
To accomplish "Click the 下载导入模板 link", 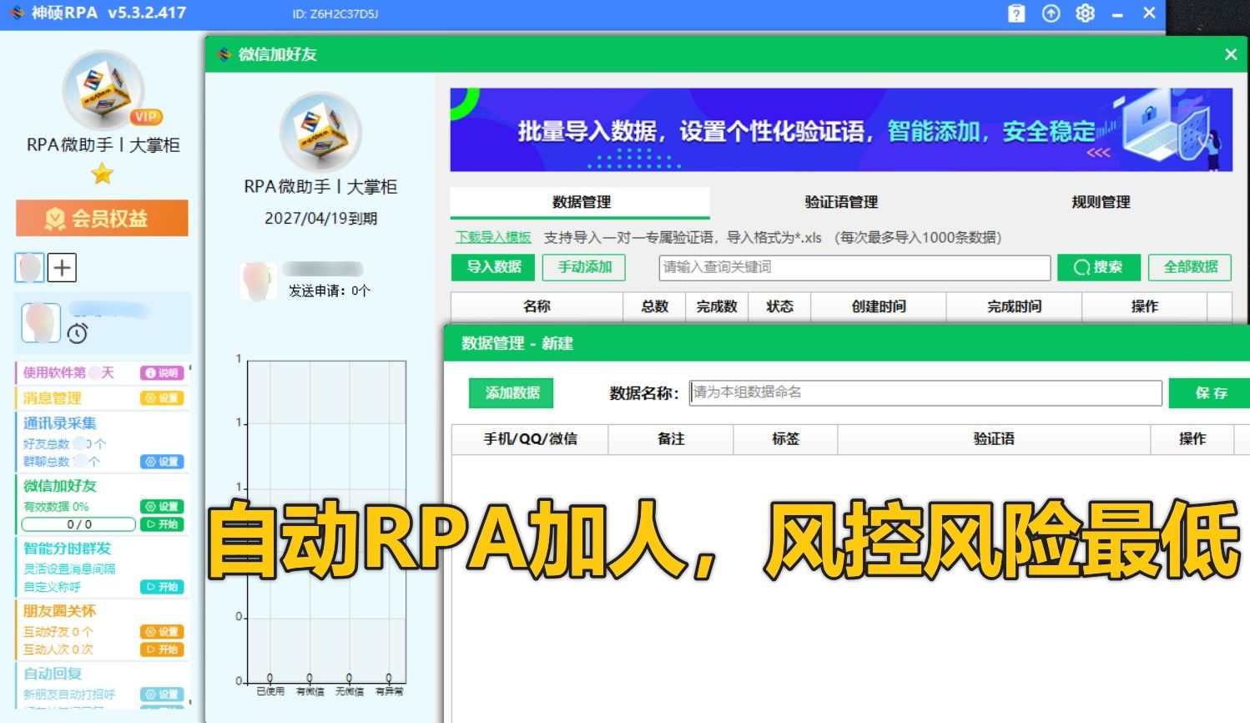I will pos(492,237).
